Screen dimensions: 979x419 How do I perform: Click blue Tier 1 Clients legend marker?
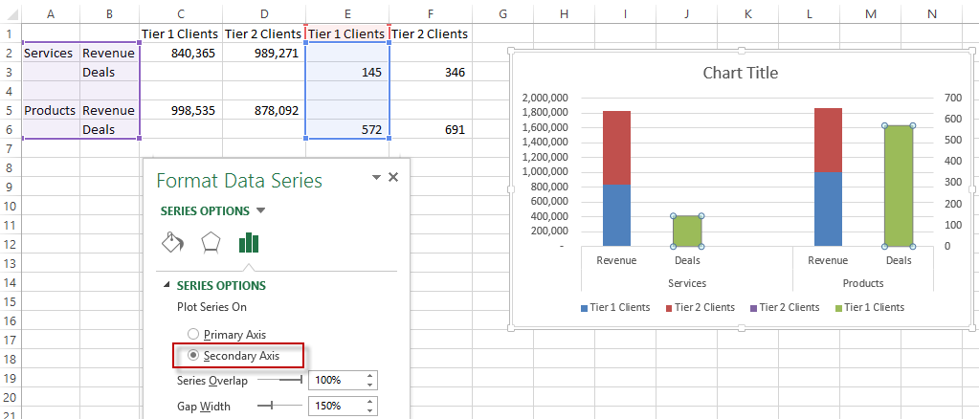click(x=584, y=308)
